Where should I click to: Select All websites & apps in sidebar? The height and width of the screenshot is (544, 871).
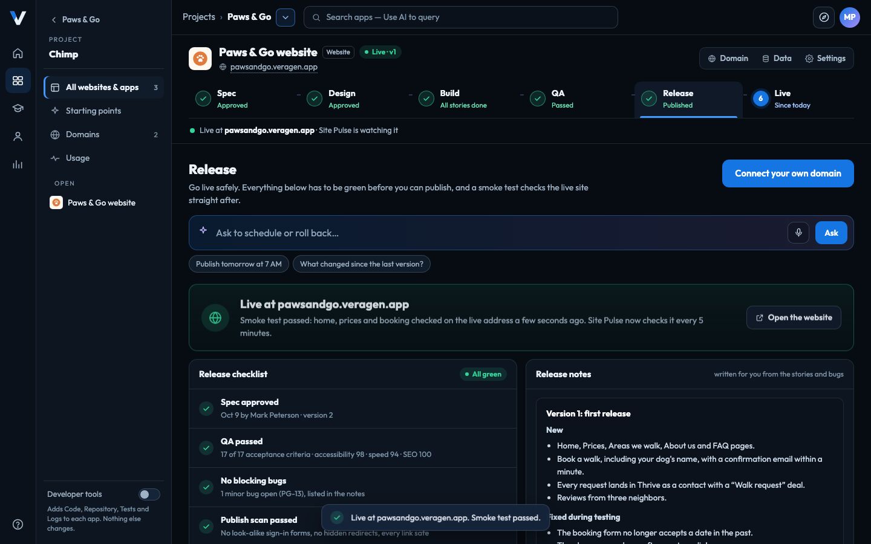coord(104,88)
